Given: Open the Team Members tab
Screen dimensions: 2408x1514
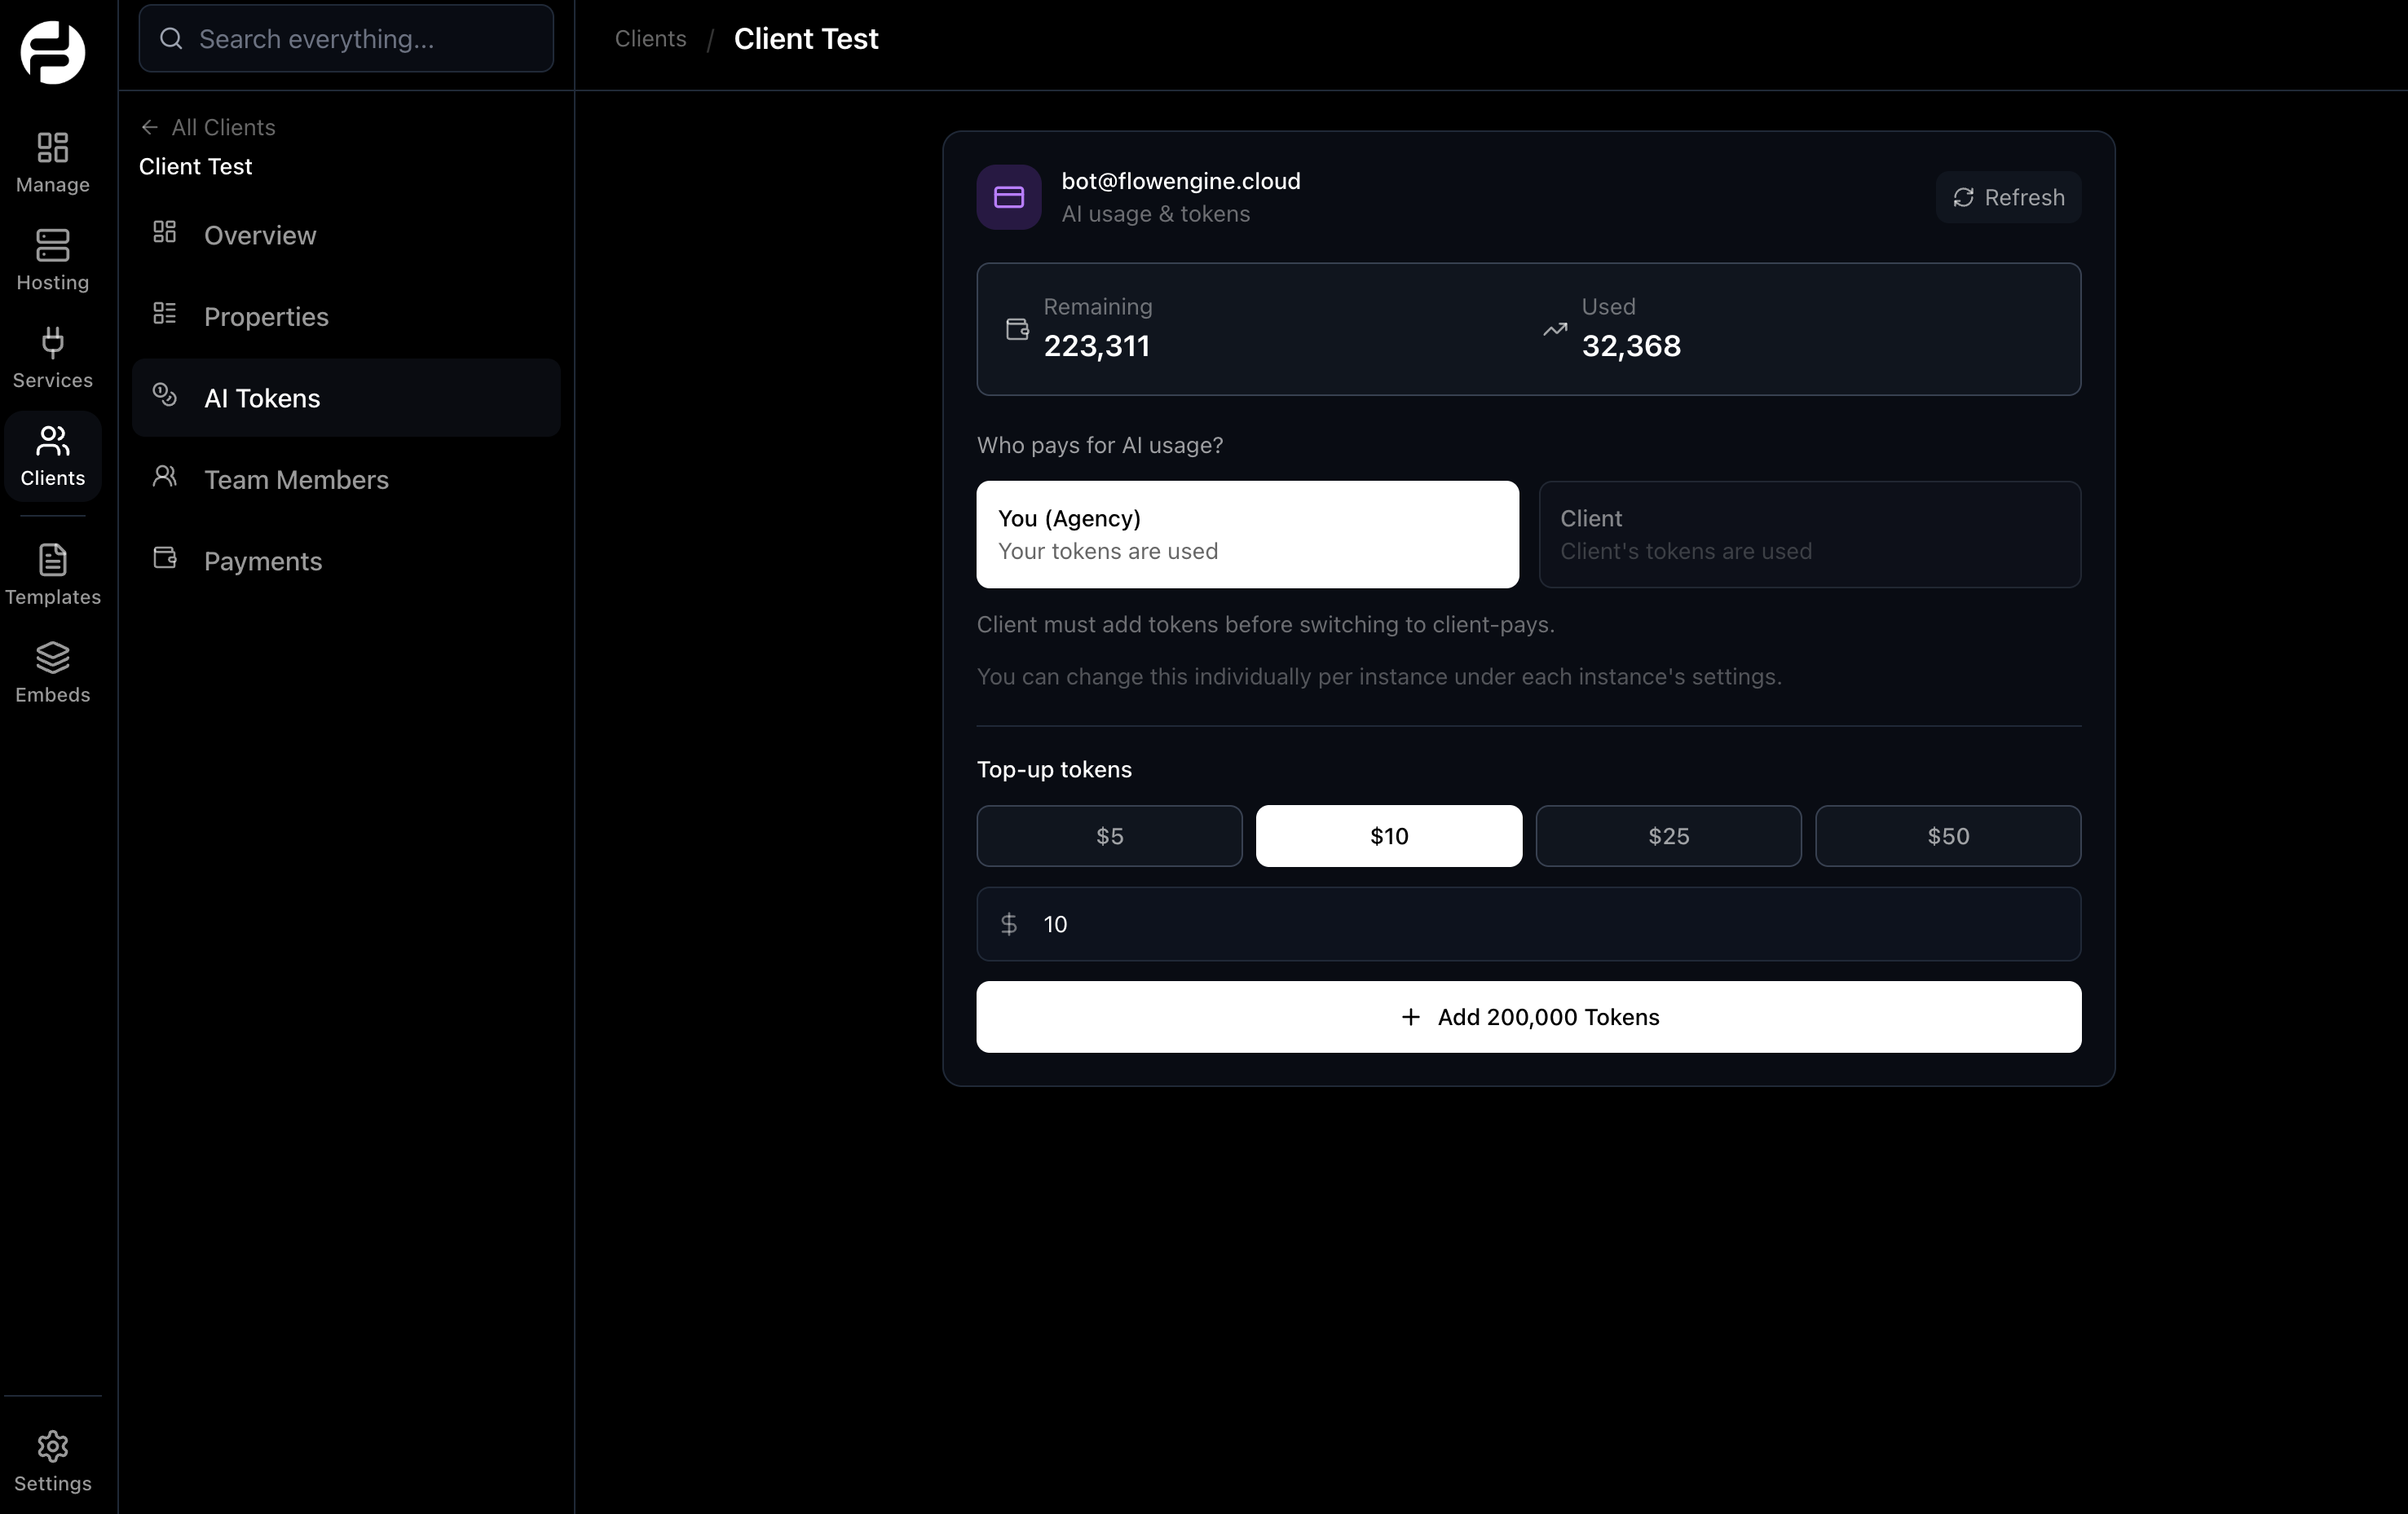Looking at the screenshot, I should point(295,480).
